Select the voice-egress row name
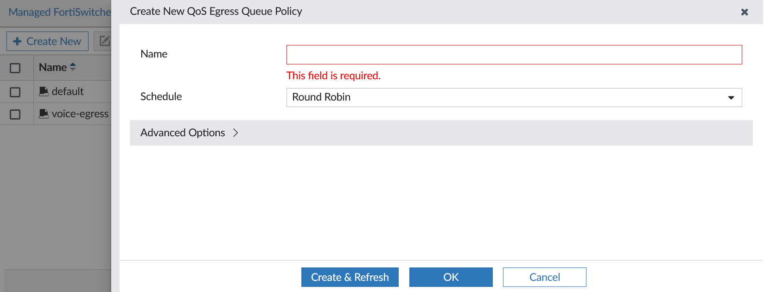 [80, 114]
